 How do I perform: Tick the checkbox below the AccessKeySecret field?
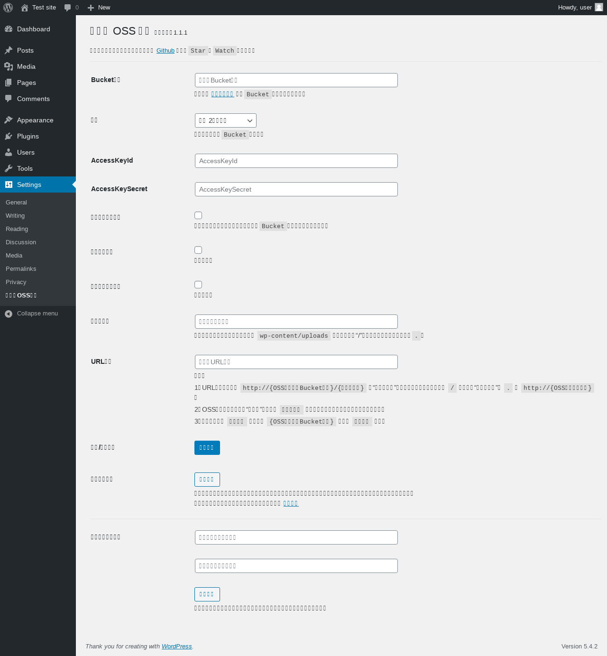(198, 215)
